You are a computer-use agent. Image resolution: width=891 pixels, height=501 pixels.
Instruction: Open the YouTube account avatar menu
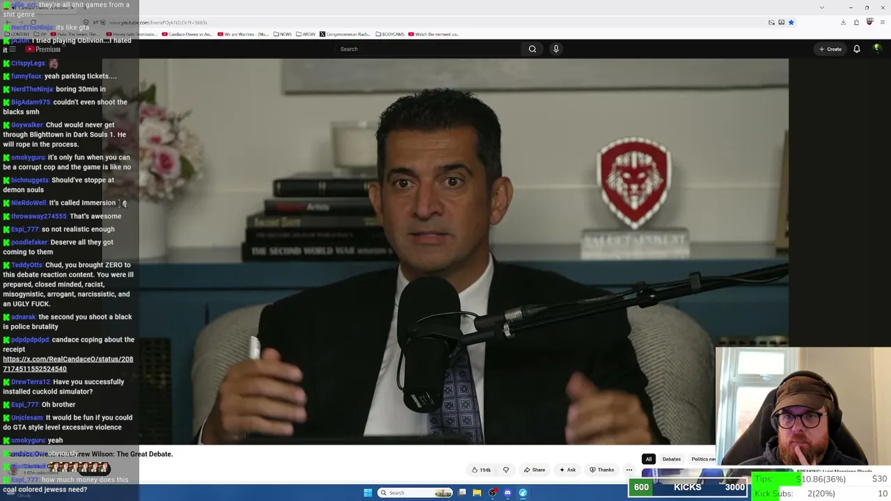coord(877,49)
